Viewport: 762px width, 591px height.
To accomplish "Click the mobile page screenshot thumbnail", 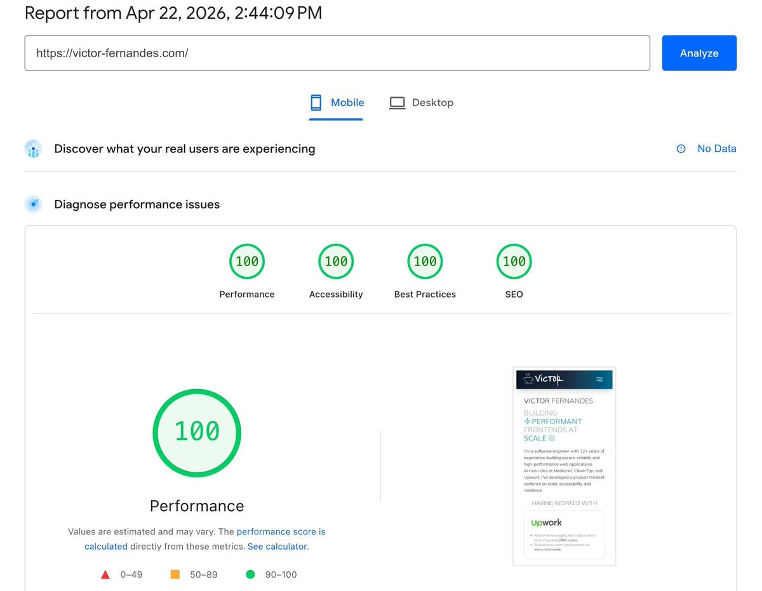I will (x=565, y=467).
